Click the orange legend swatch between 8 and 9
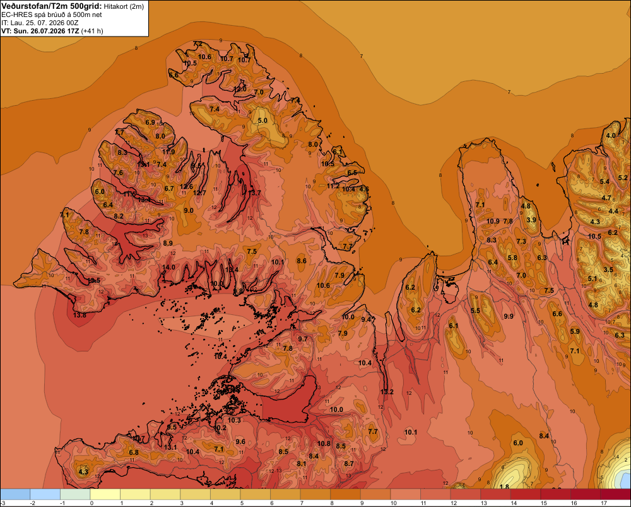The width and height of the screenshot is (631, 507). (345, 494)
